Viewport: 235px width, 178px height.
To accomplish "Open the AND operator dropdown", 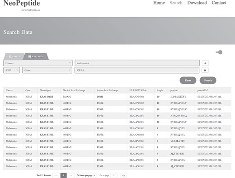I will click(x=12, y=70).
